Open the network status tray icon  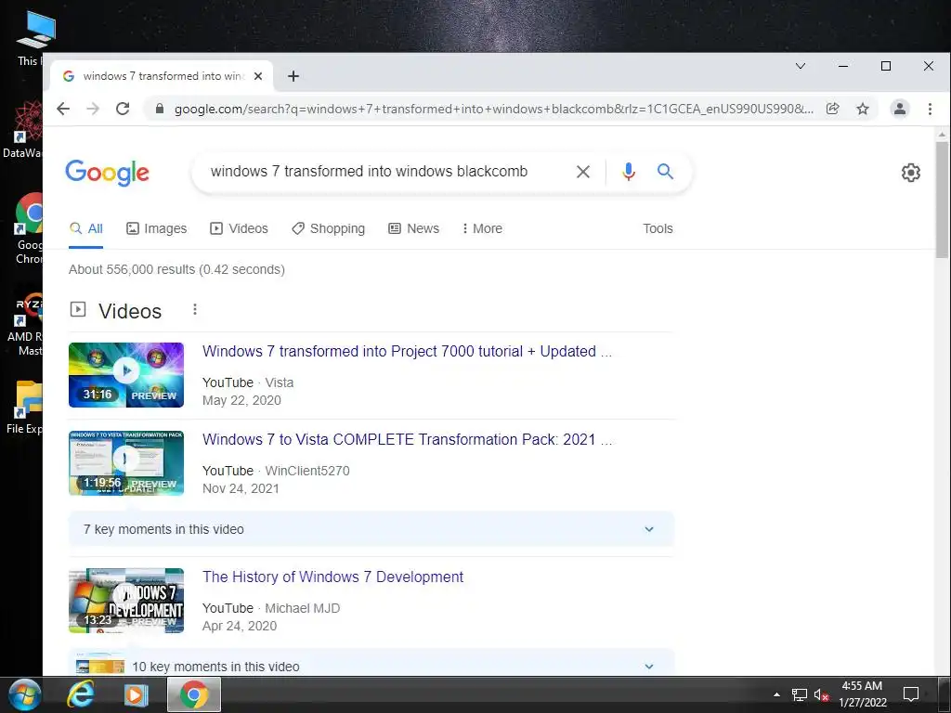[x=800, y=694]
